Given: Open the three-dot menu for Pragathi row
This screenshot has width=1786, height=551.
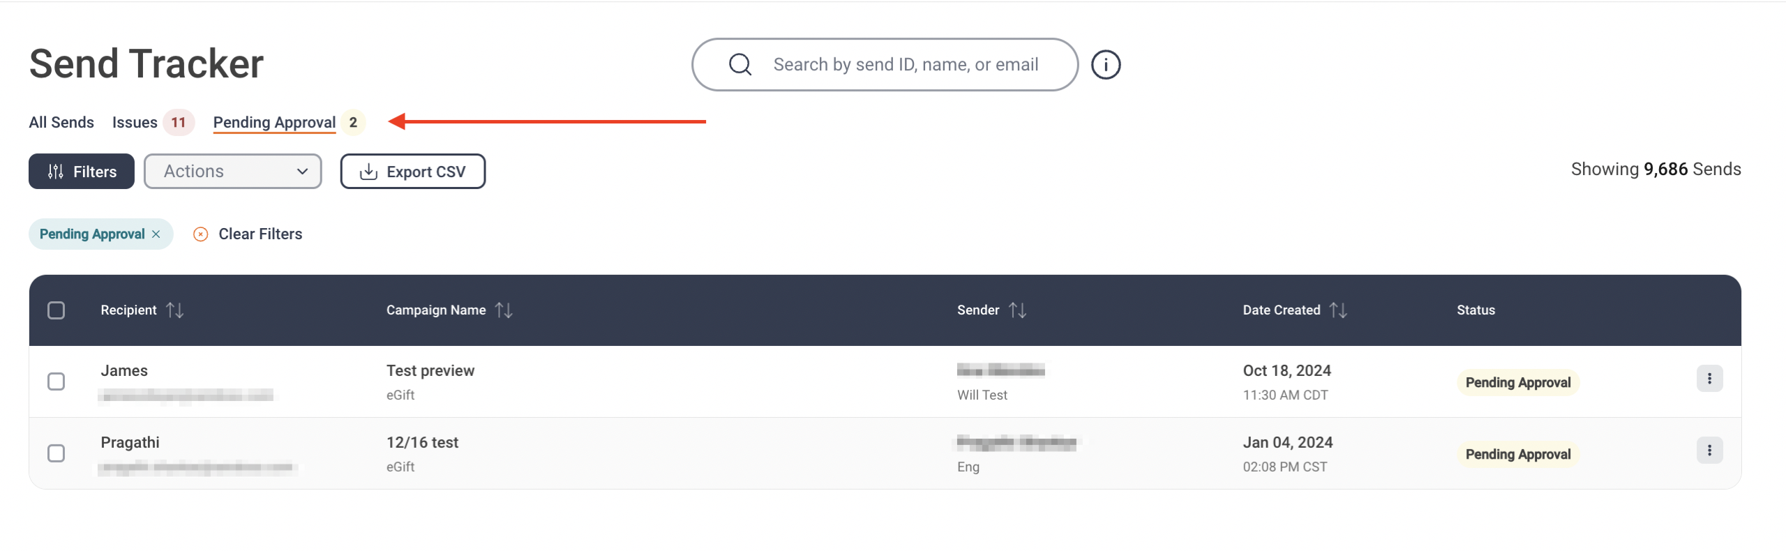Looking at the screenshot, I should (1709, 451).
